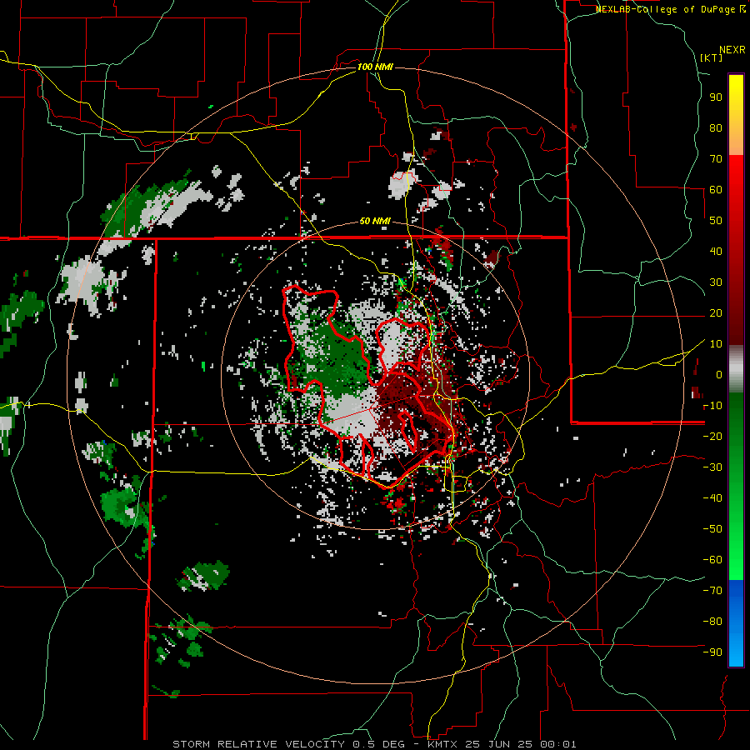Click the 10 value on velocity scale

[716, 344]
